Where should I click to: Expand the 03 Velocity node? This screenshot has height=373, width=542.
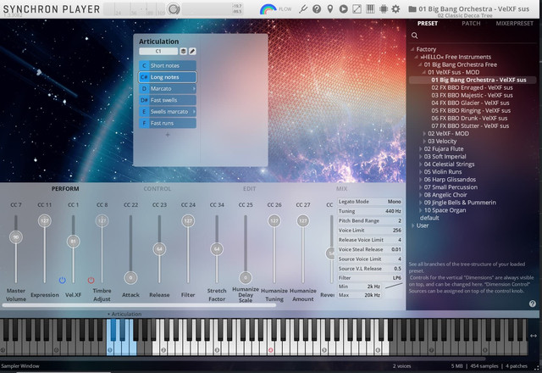pyautogui.click(x=424, y=141)
